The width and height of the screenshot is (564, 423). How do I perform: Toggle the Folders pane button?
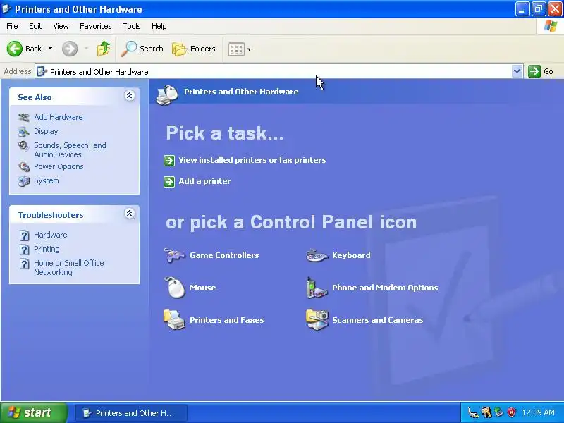point(193,49)
